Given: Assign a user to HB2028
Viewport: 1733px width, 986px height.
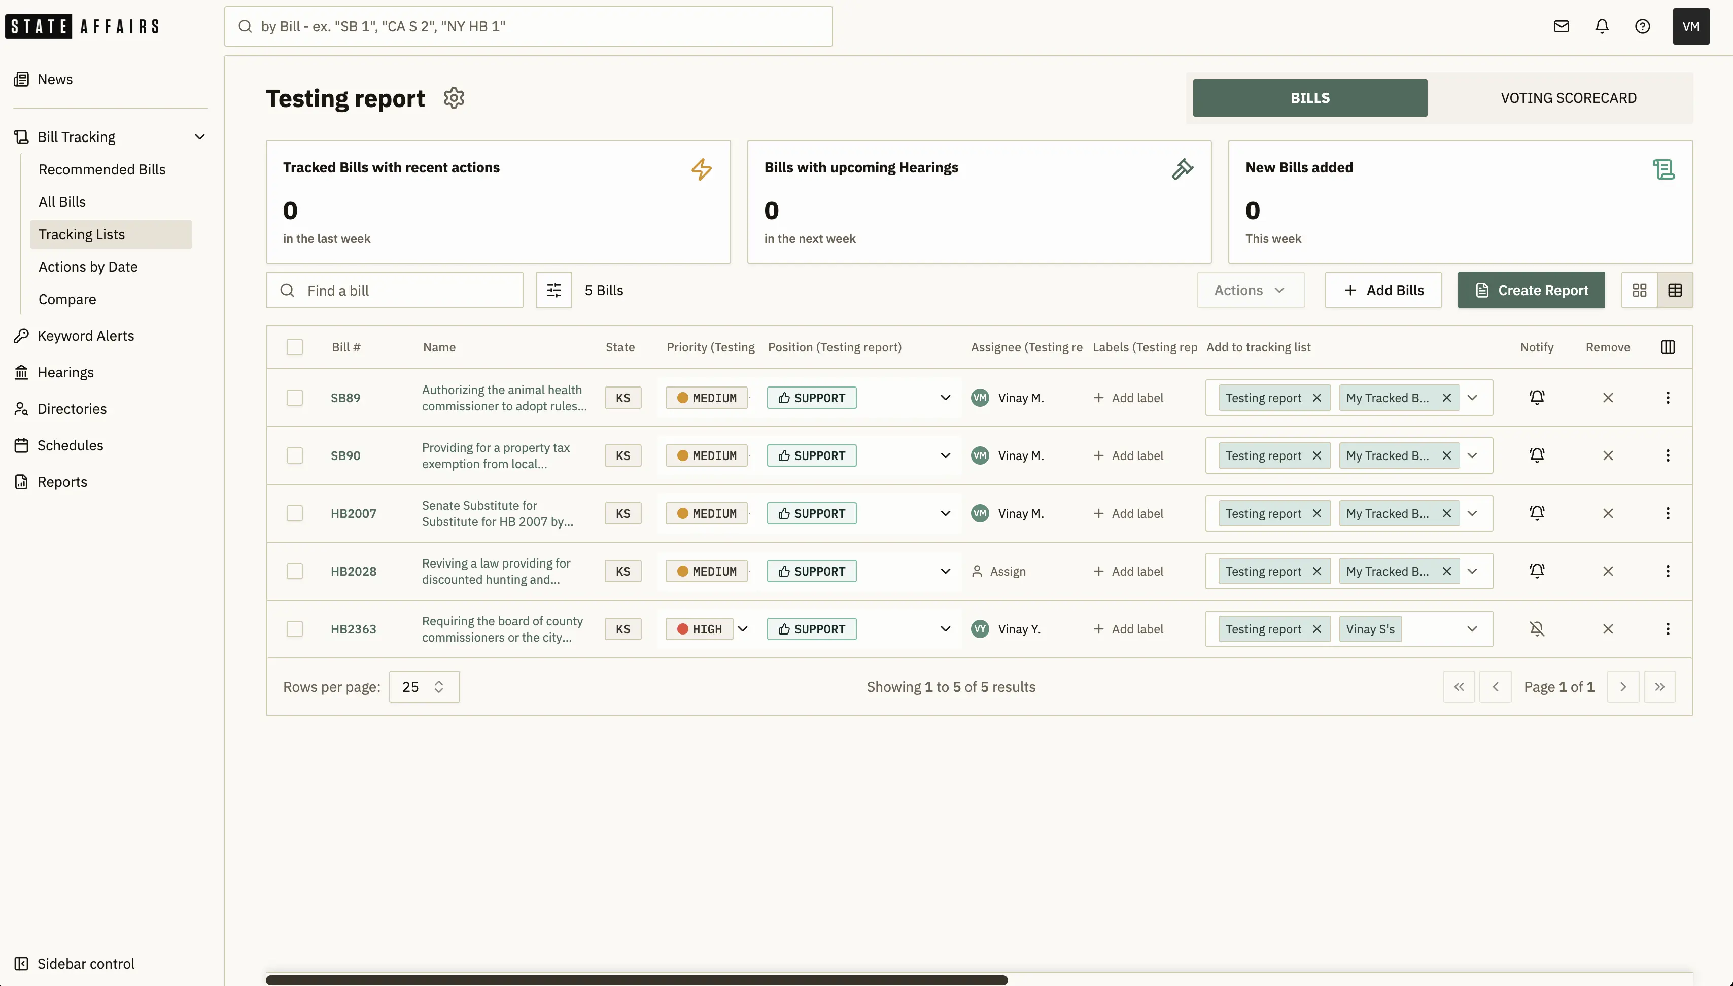Looking at the screenshot, I should point(999,571).
